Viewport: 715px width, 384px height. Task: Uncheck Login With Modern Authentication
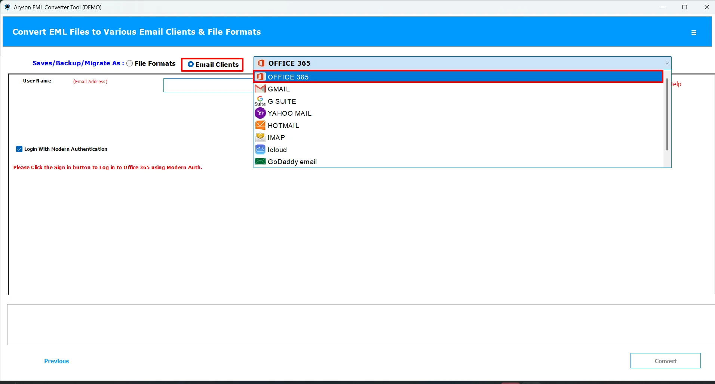(x=19, y=149)
